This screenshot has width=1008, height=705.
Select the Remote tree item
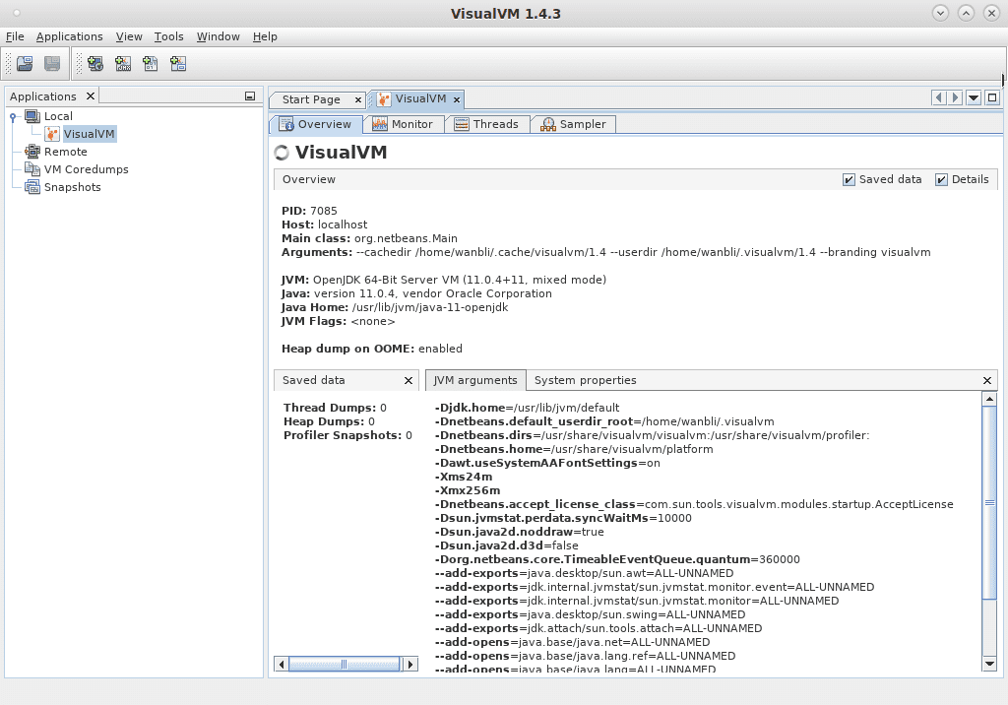click(x=66, y=152)
